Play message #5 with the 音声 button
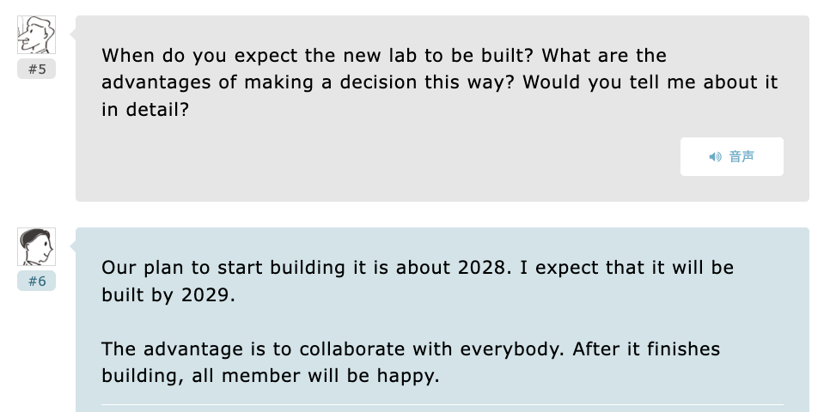Viewport: 830px width, 412px height. pos(731,157)
